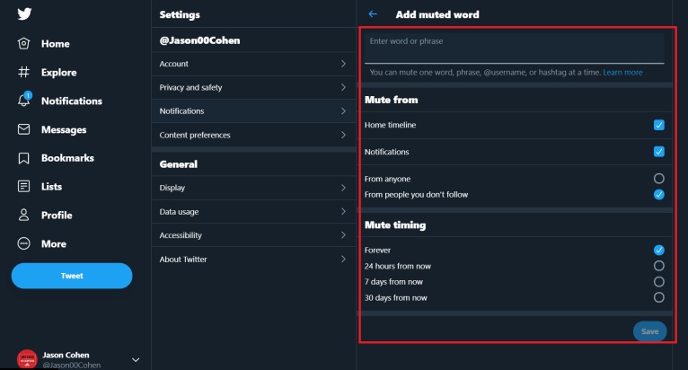Open Notifications bell icon in sidebar
Viewport: 688px width, 370px height.
coord(24,100)
